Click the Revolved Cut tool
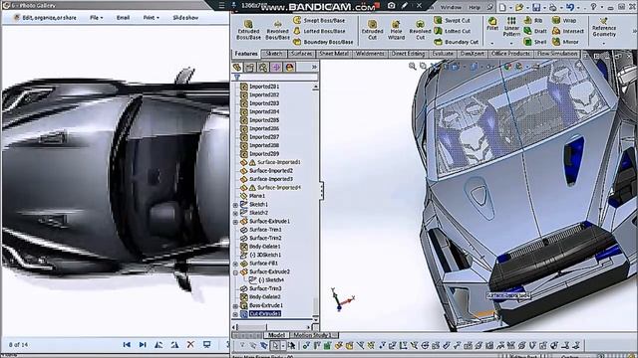This screenshot has width=638, height=358. 420,30
